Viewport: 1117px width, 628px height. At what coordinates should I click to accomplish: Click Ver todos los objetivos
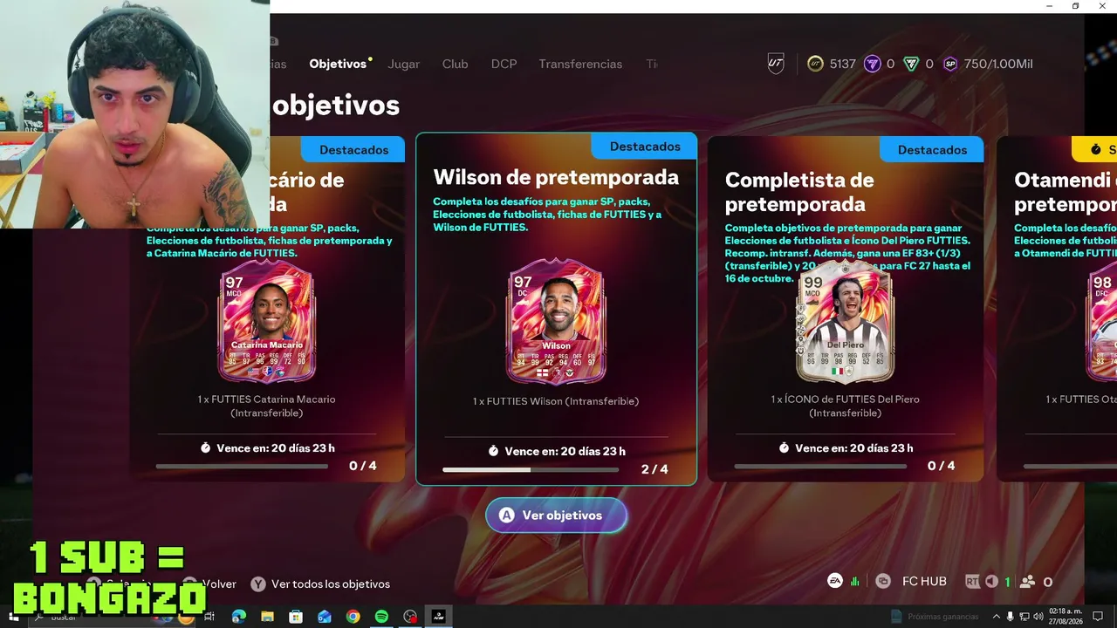[x=331, y=584]
